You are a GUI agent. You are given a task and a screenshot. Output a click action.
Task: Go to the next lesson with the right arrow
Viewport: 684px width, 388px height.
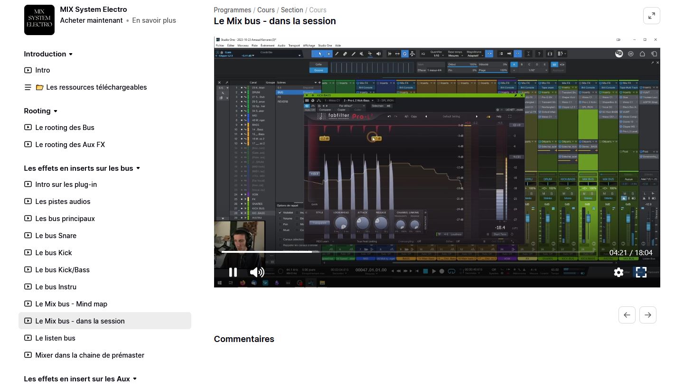[x=647, y=314]
